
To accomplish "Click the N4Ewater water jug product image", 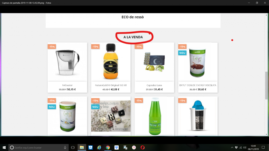I will coord(68,62).
